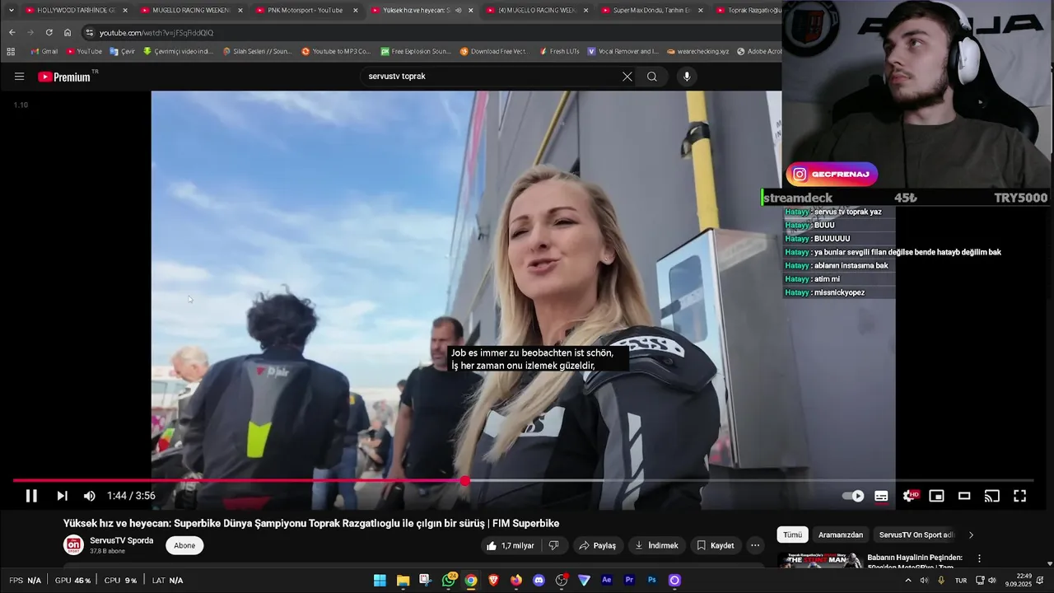Open the Gmail bookmark

[44, 51]
